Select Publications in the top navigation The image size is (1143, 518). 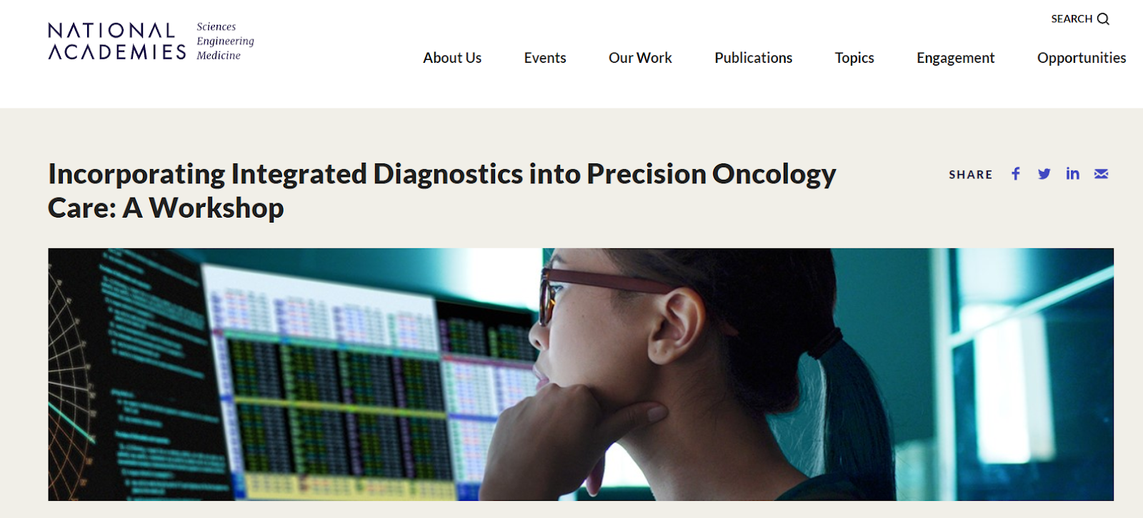[x=753, y=58]
